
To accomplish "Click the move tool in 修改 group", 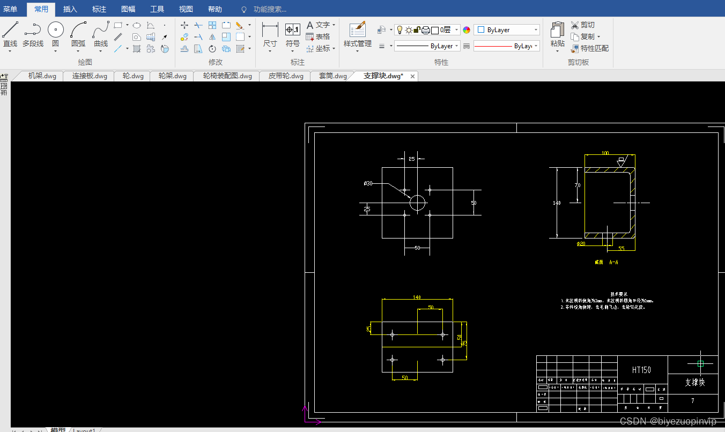I will 184,25.
